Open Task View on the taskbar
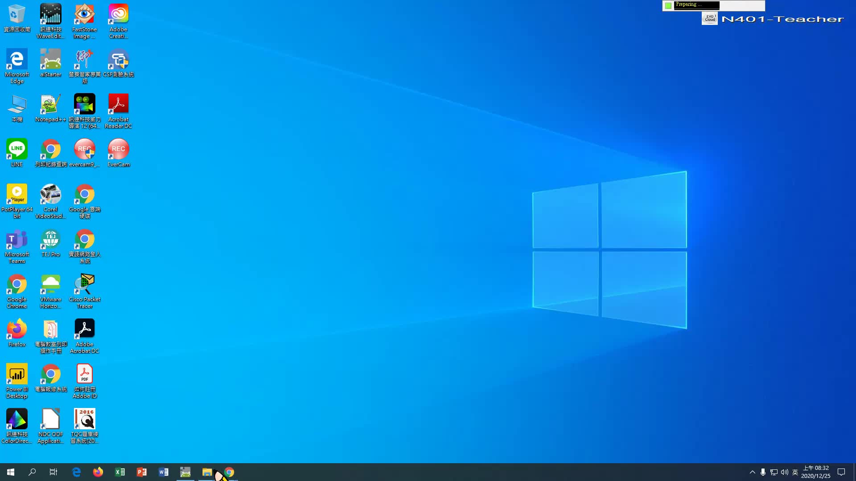Viewport: 856px width, 481px height. pos(53,472)
